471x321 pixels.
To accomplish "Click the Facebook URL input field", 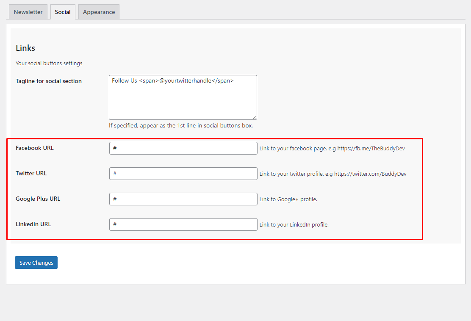I will coord(183,148).
